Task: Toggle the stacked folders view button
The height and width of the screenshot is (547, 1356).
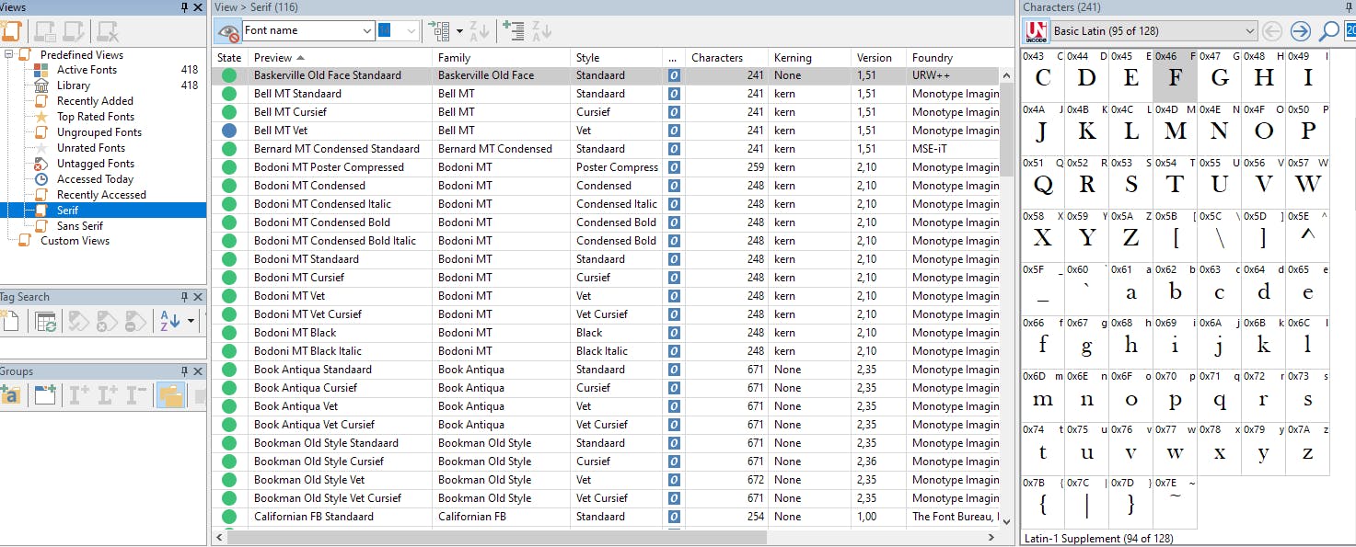Action: point(170,395)
